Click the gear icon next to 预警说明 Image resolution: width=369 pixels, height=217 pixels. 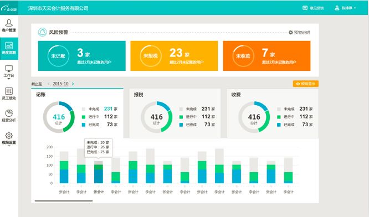tap(291, 33)
